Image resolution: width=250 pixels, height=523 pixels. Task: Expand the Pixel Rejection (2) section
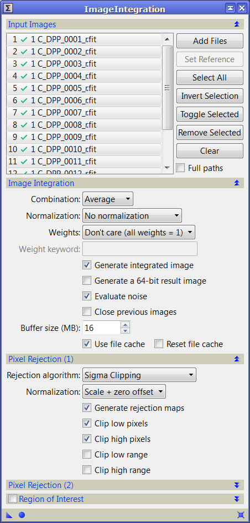pyautogui.click(x=237, y=485)
